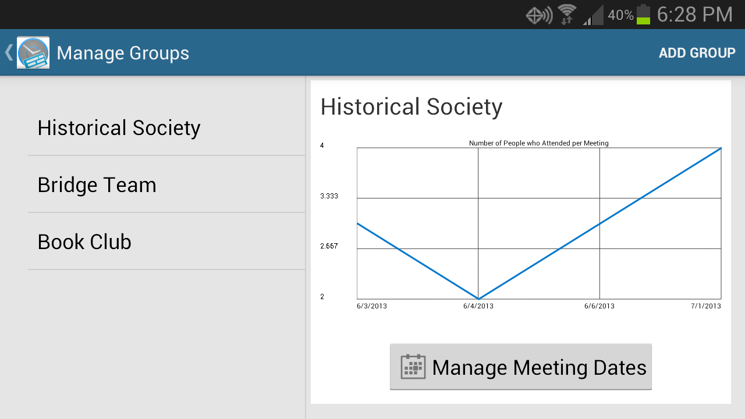Tap the 6/4/2013 axis date label
The image size is (745, 419).
[478, 306]
